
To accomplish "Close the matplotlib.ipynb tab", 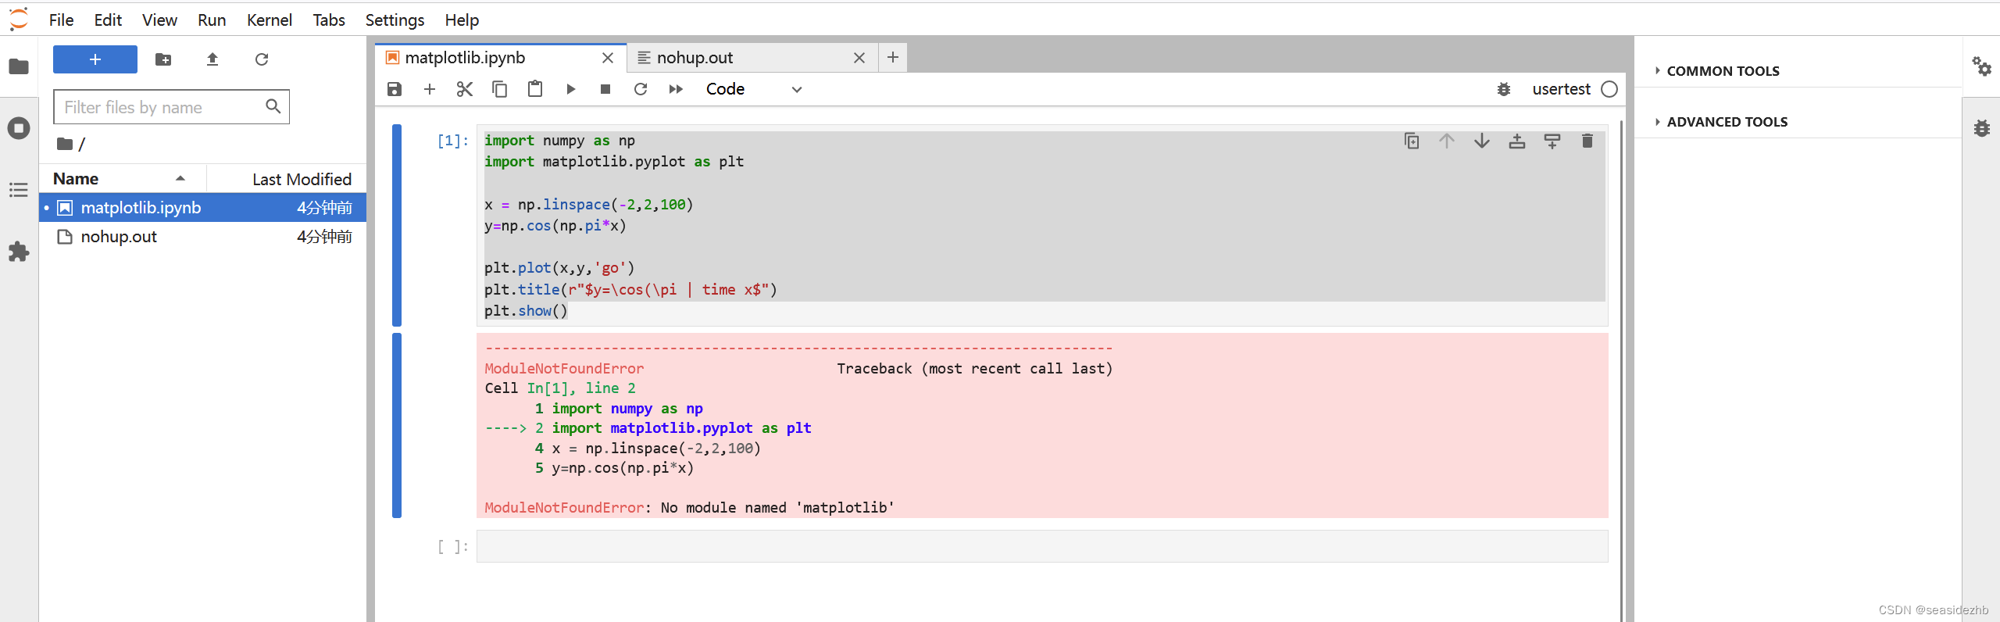I will 608,58.
